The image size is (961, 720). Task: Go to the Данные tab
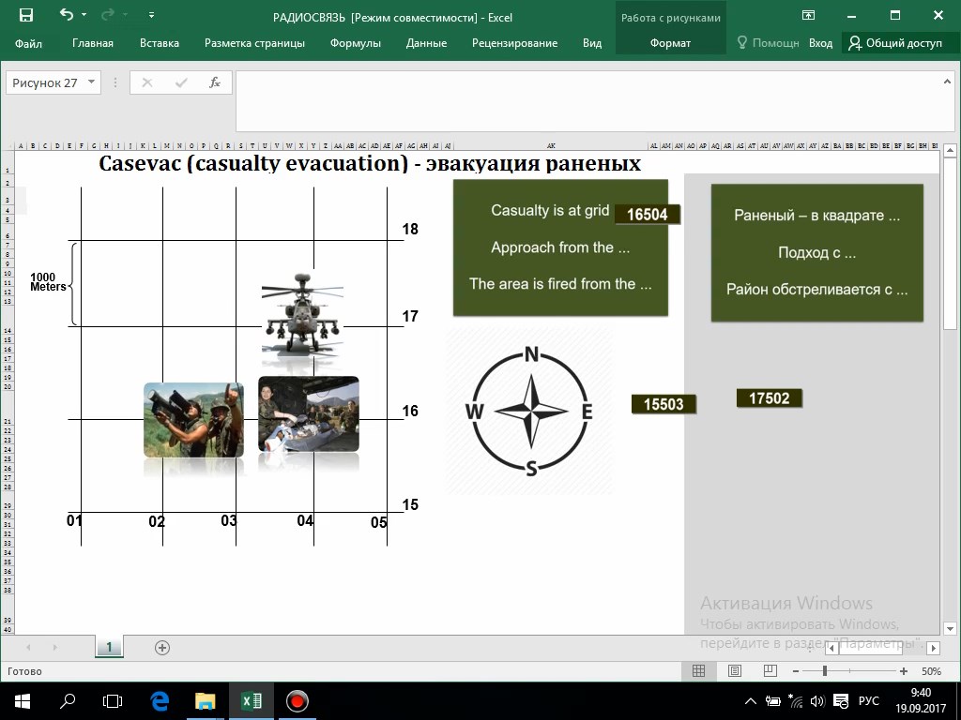(427, 43)
